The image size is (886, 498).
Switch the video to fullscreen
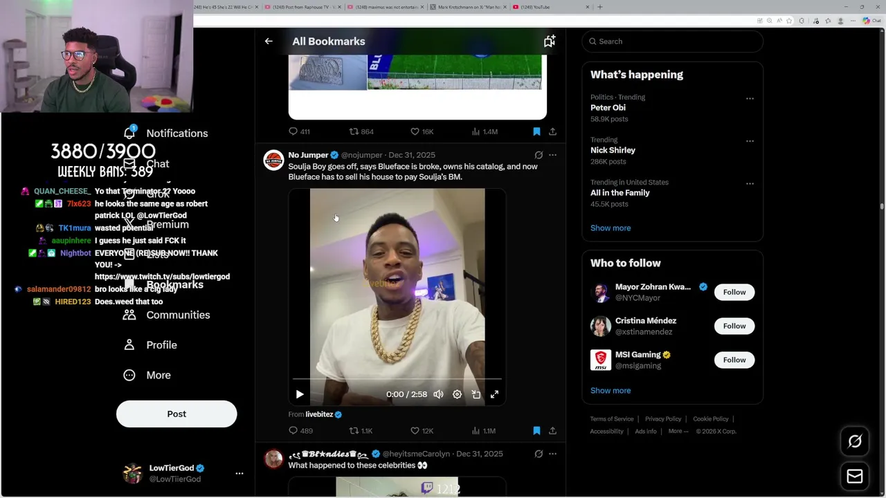(494, 394)
